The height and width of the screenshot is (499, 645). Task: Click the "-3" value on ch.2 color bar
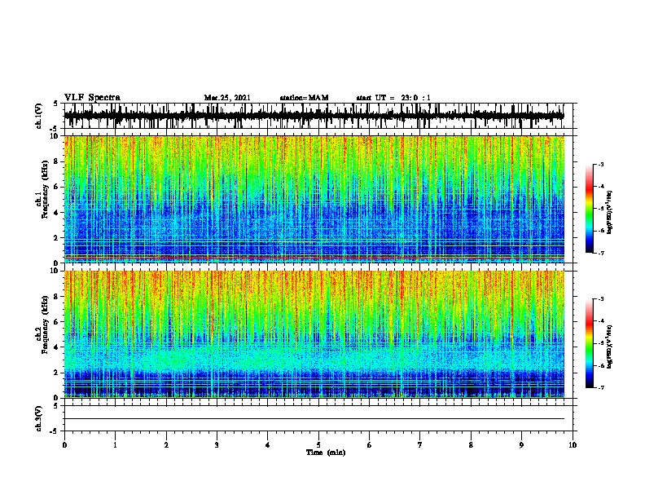[600, 299]
